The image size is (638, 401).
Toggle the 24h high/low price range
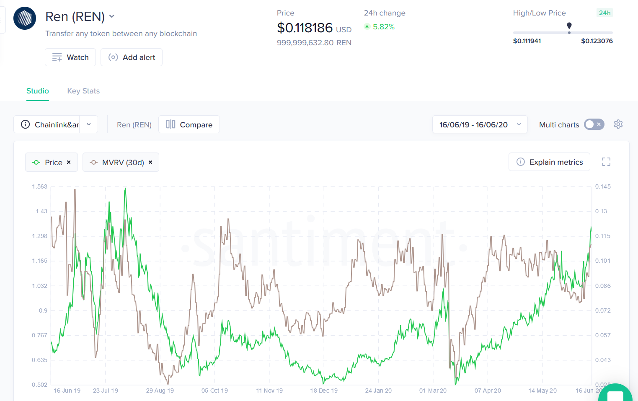(604, 13)
